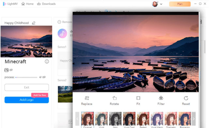Show previous filters with left arrow
This screenshot has height=128, width=212.
tap(77, 119)
